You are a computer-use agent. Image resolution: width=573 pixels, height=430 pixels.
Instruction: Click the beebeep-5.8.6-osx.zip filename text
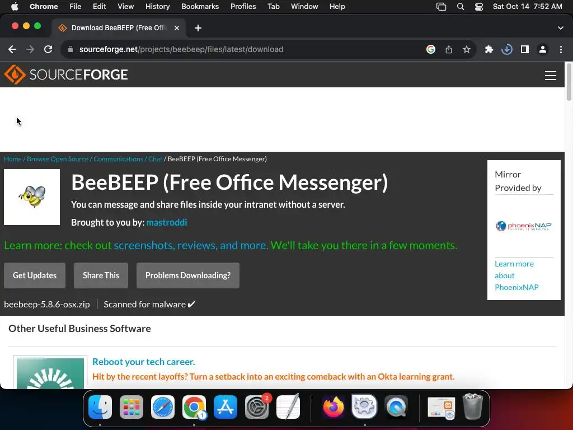[x=47, y=304]
